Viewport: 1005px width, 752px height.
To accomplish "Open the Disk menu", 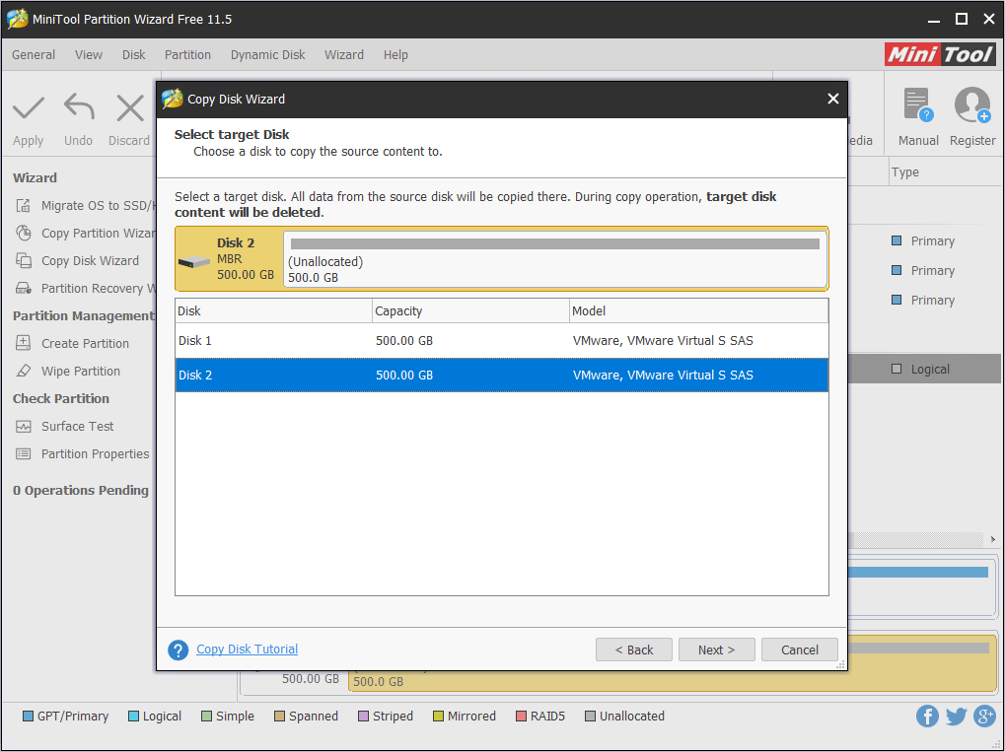I will coord(134,55).
